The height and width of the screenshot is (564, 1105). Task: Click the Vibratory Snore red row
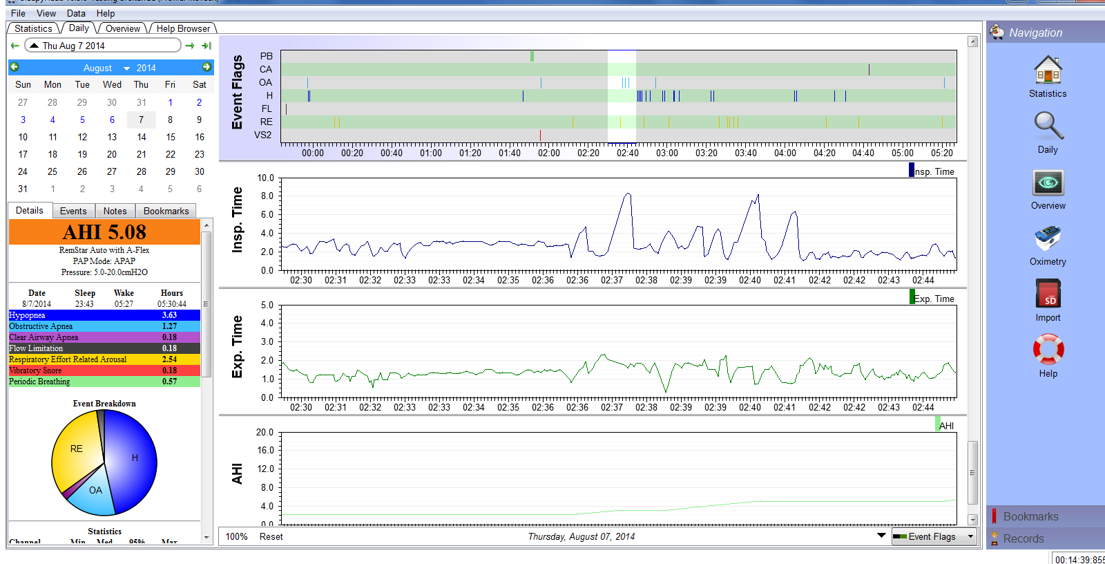(x=104, y=370)
